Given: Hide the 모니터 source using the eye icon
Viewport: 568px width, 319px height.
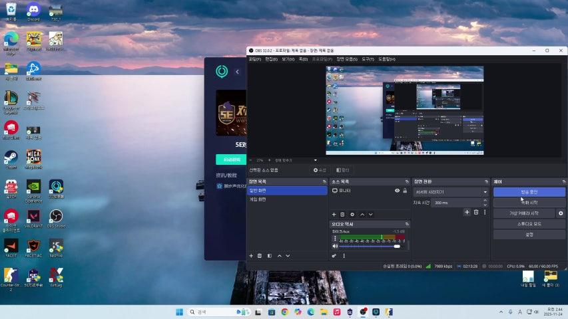Looking at the screenshot, I should point(397,191).
